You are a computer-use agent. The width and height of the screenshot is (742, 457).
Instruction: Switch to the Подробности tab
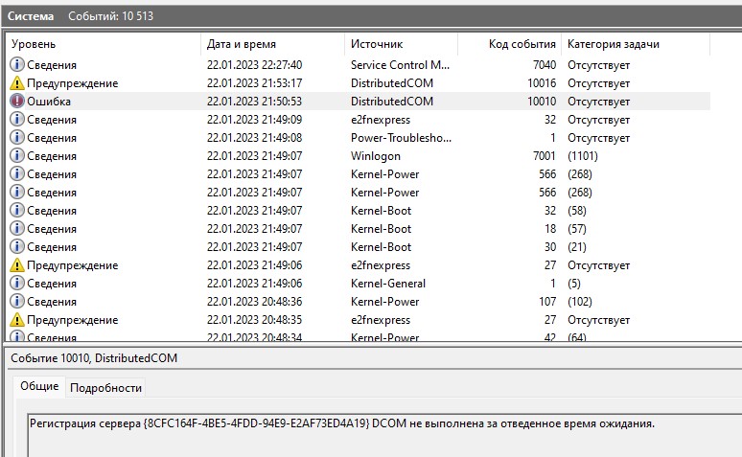105,387
